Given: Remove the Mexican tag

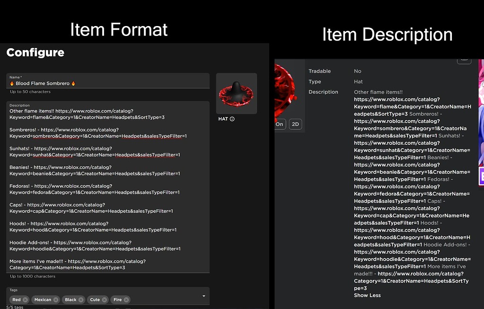Looking at the screenshot, I should pyautogui.click(x=55, y=300).
